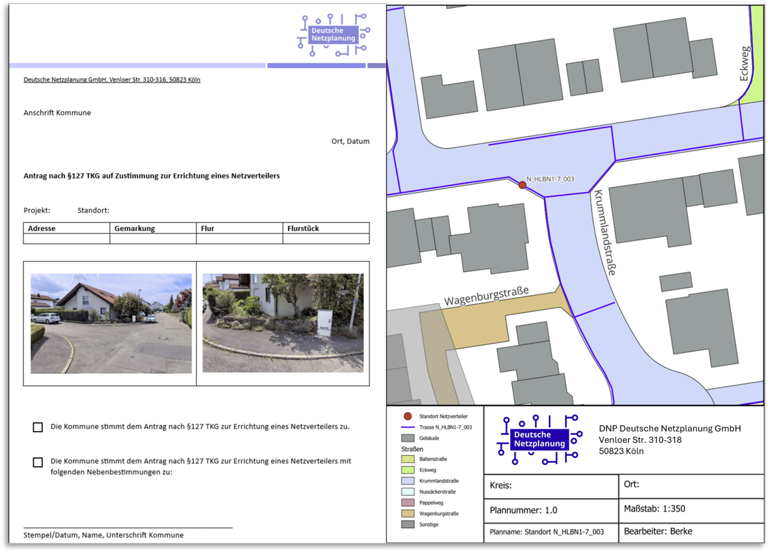Screen dimensions: 768x552
Task: Click the Deutsche Netzplanung logo in letter header
Action: [x=334, y=34]
